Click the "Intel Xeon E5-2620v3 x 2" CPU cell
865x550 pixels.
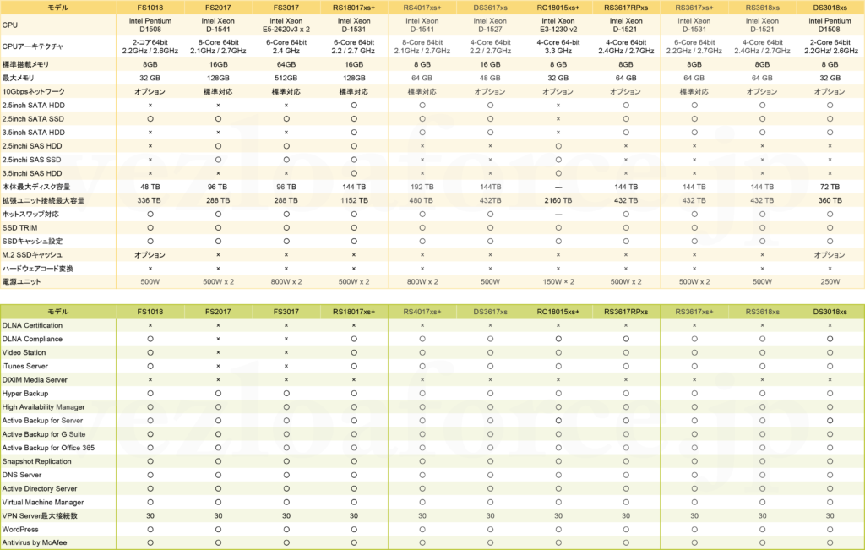286,25
